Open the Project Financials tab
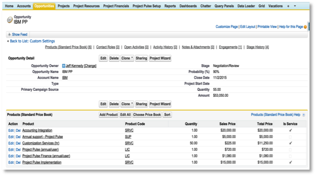The image size is (316, 176). point(116,6)
